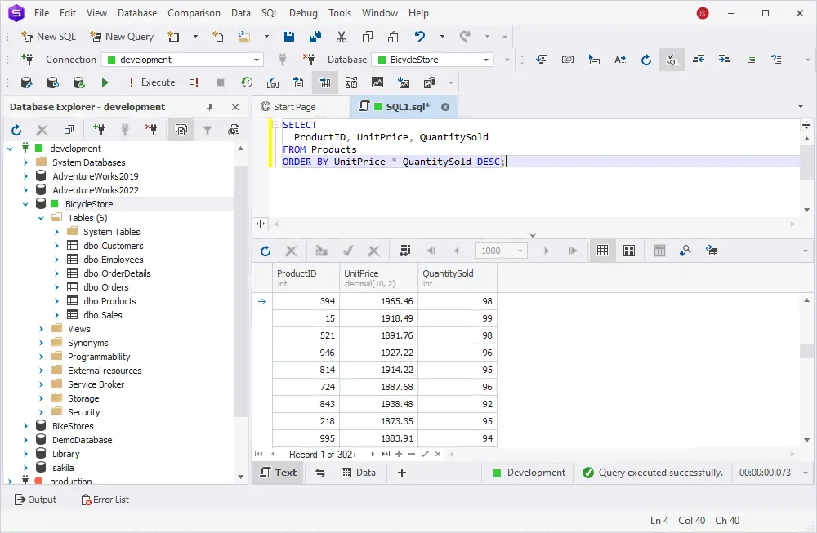Screen dimensions: 817x533
Task: Switch results to grid view
Action: pos(603,251)
